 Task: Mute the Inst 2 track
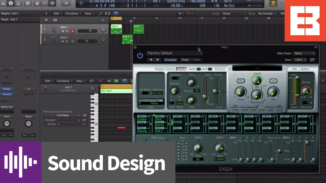[x=63, y=41]
